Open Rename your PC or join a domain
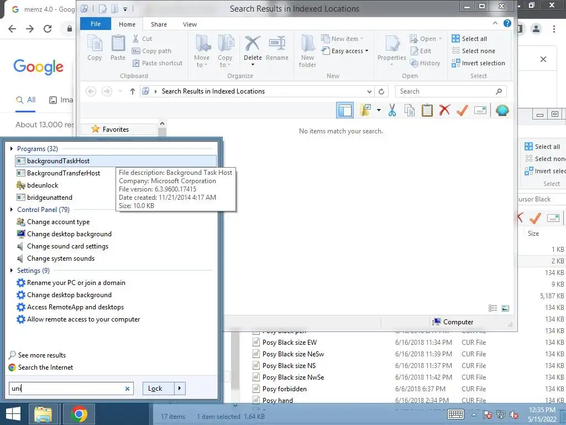566x425 pixels. [x=71, y=283]
